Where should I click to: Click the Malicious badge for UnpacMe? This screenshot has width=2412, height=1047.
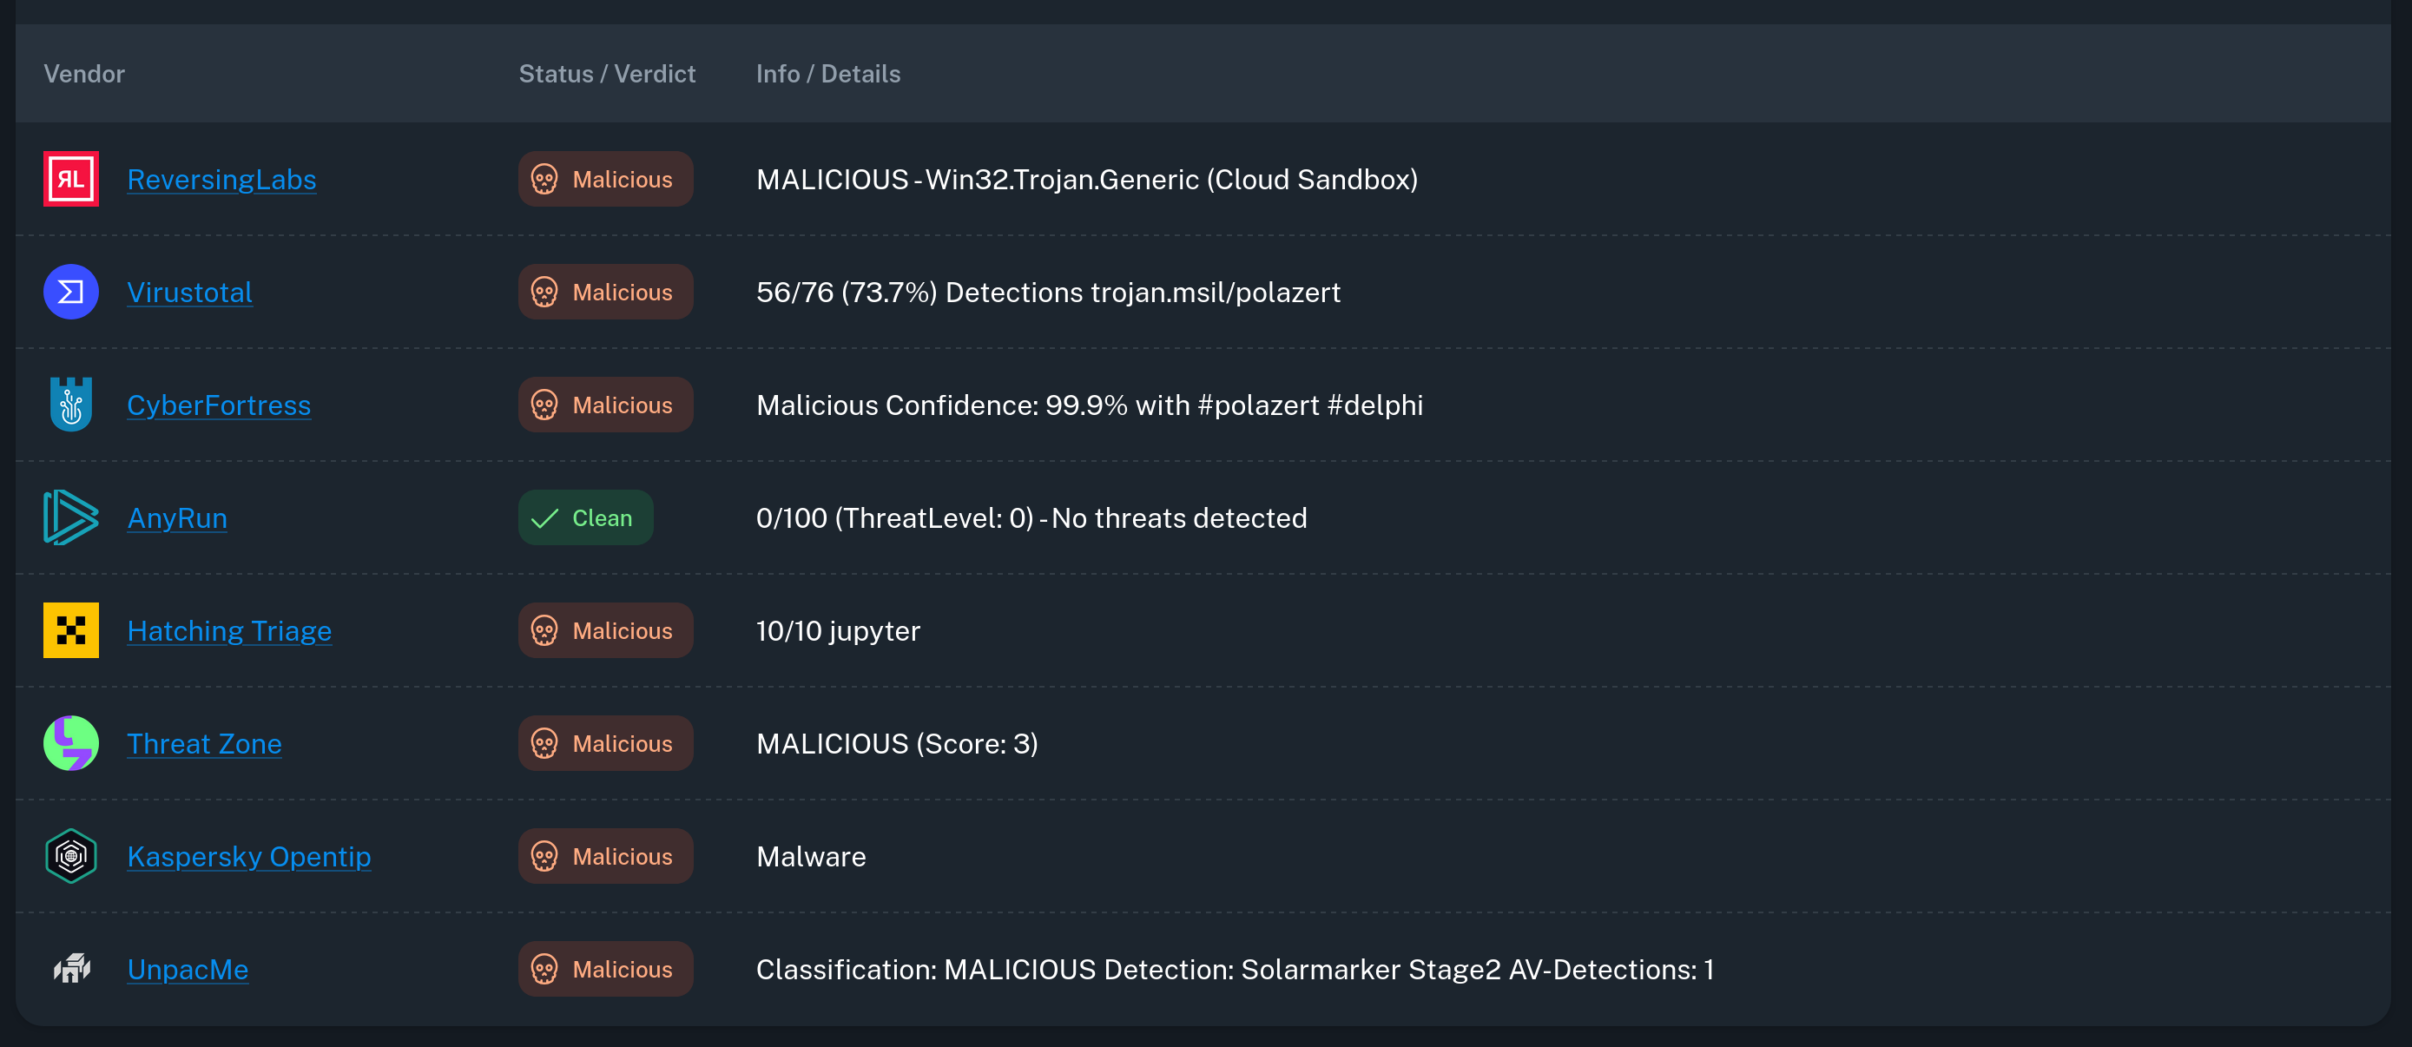click(605, 968)
